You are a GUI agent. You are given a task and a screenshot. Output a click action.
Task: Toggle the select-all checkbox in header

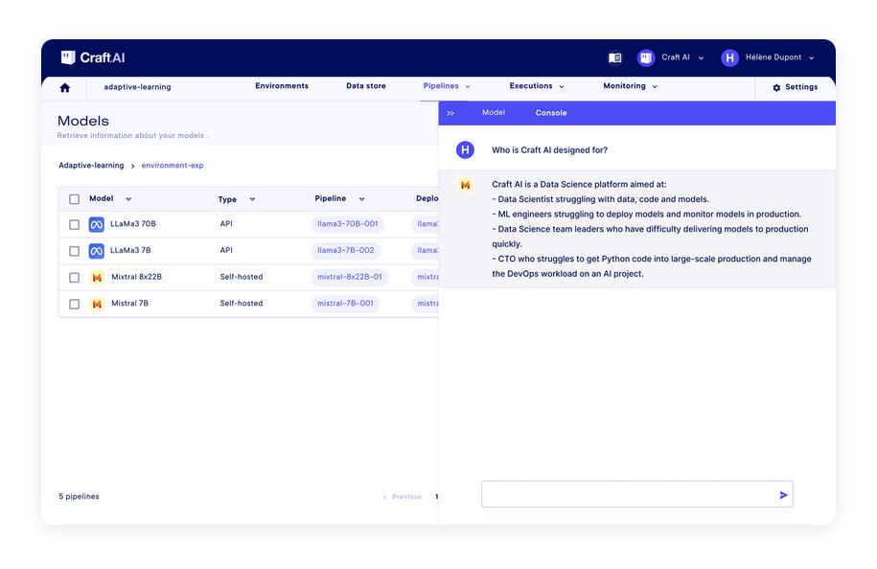click(74, 199)
